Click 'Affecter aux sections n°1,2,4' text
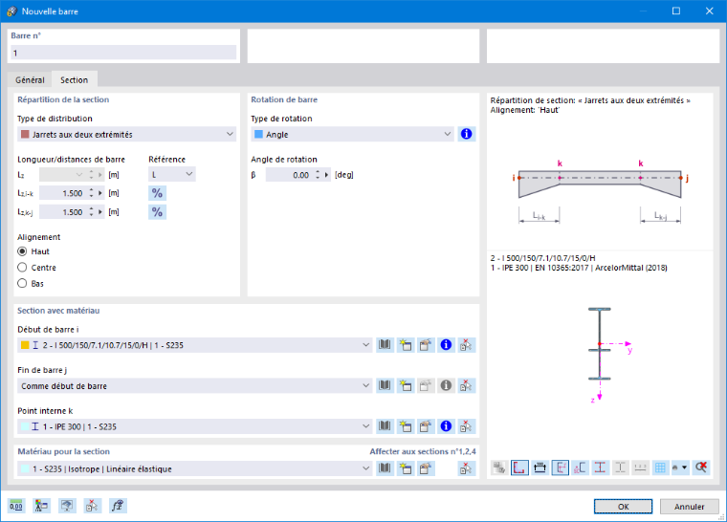Screen dimensions: 727x522 pyautogui.click(x=423, y=451)
